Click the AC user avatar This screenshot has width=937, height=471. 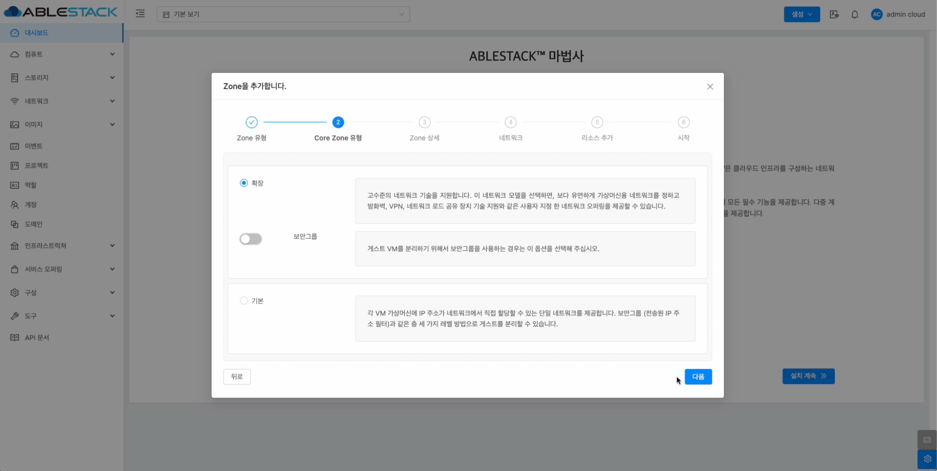pos(876,14)
